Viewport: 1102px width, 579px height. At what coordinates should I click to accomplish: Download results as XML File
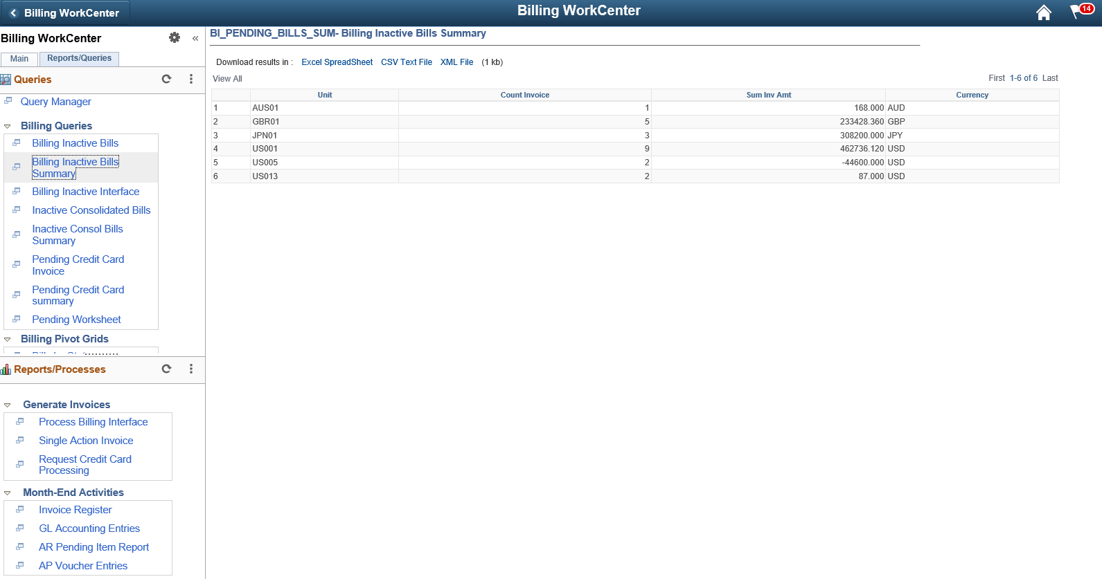click(456, 62)
